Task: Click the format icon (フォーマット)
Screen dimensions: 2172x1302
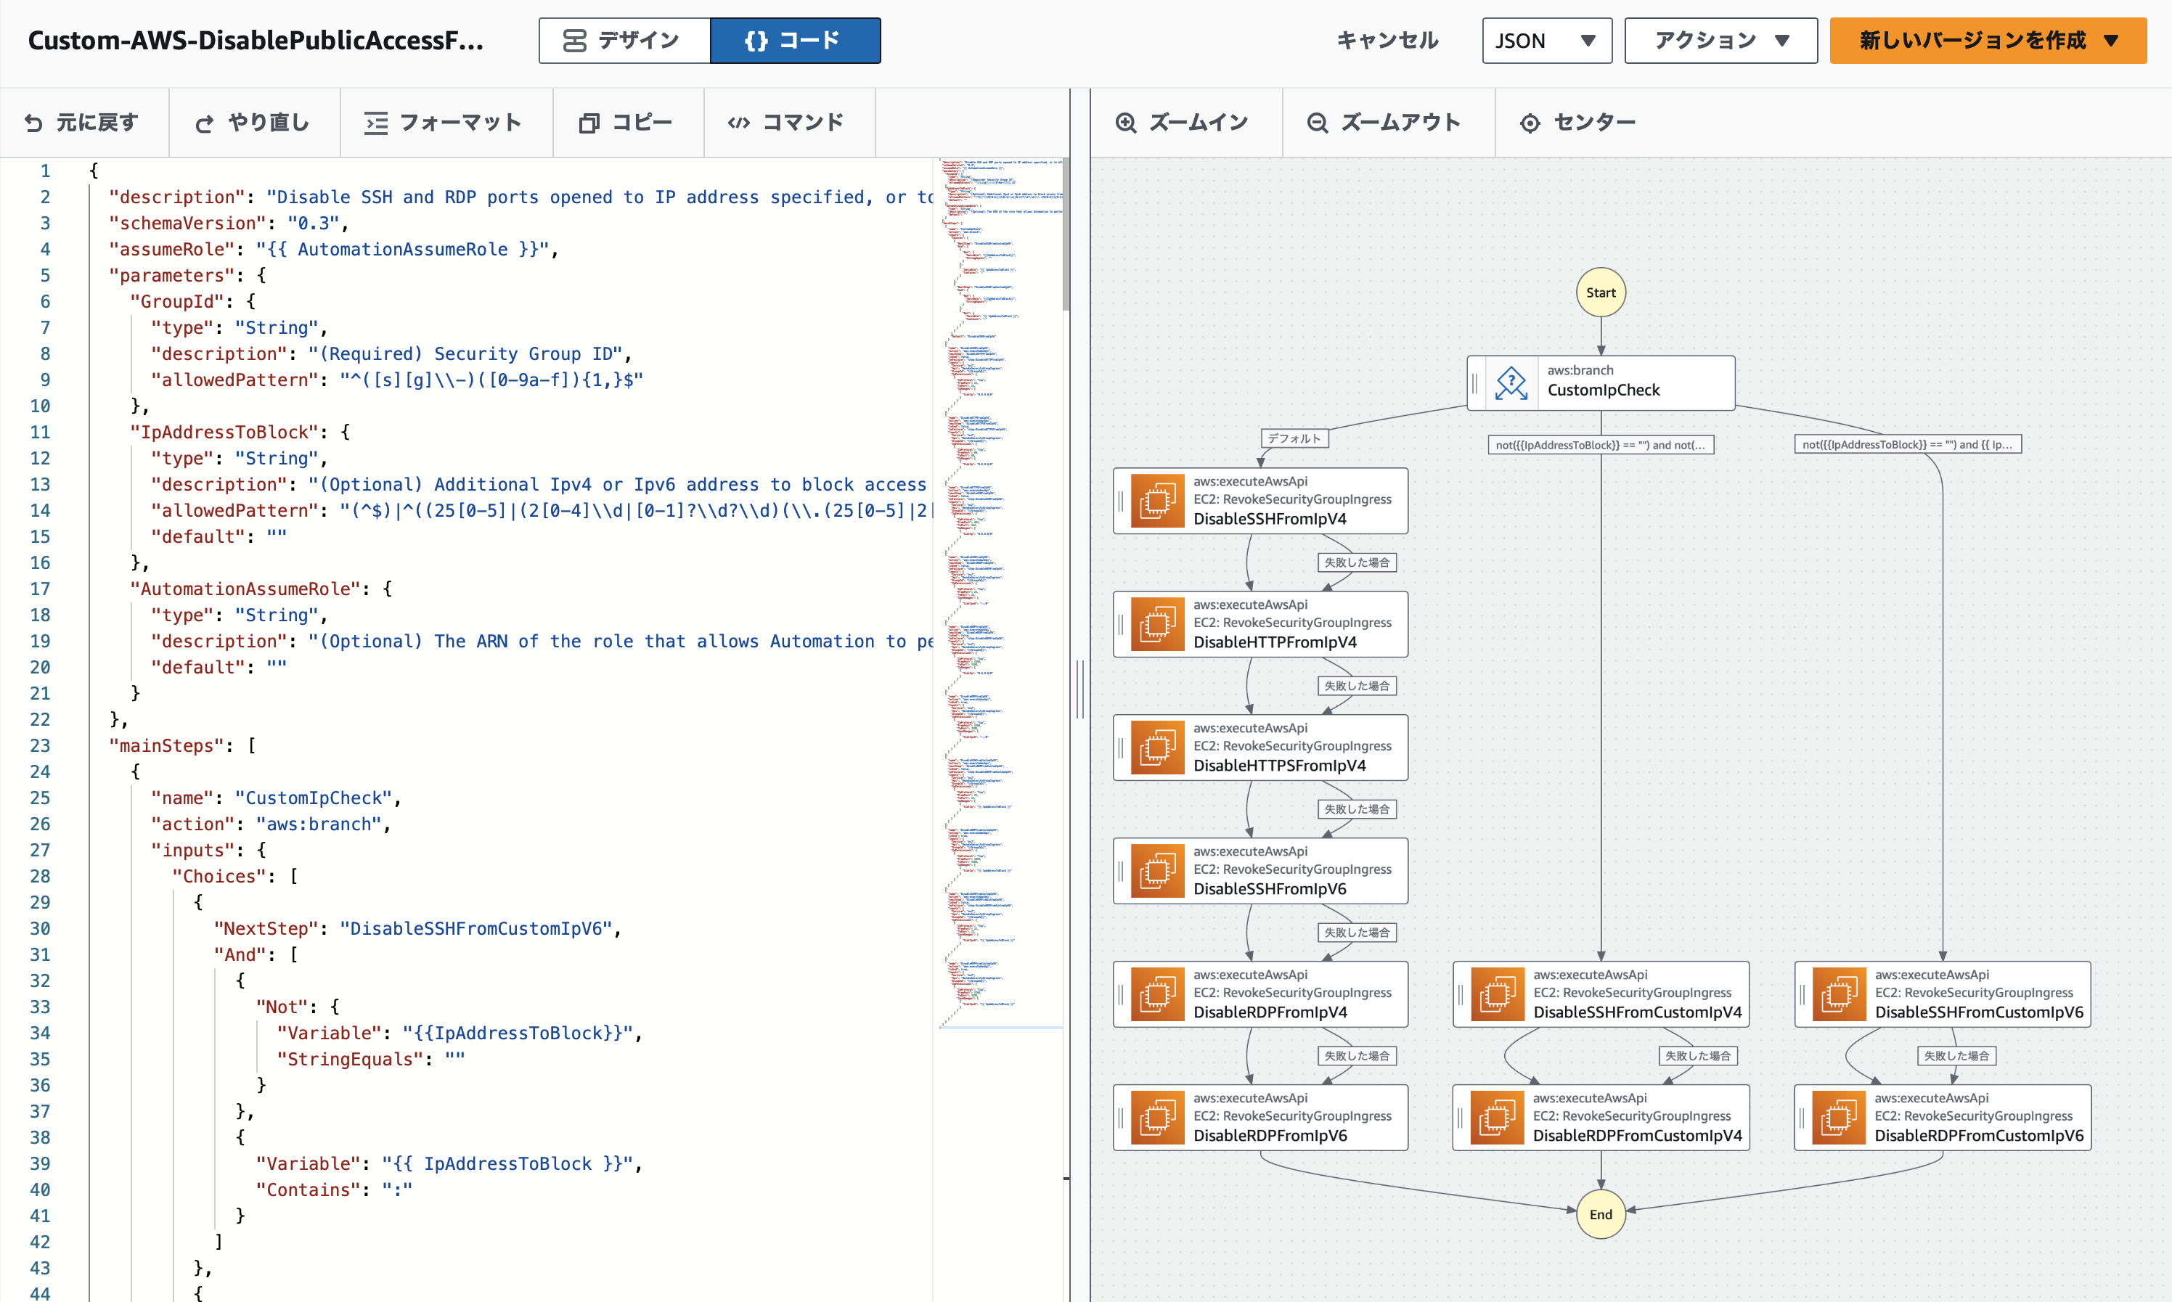Action: 375,123
